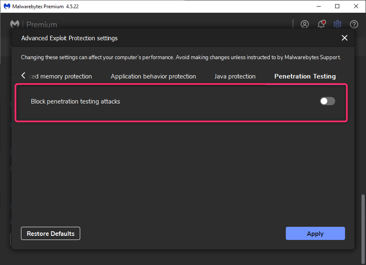Click the 'Block penetration testing attacks' label

point(75,101)
